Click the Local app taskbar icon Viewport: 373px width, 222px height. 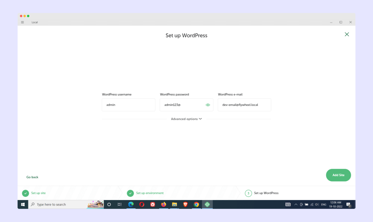[x=207, y=204]
